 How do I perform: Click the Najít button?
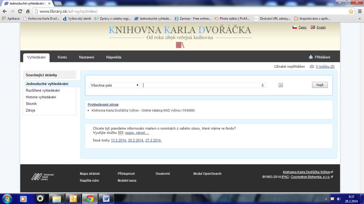point(320,85)
